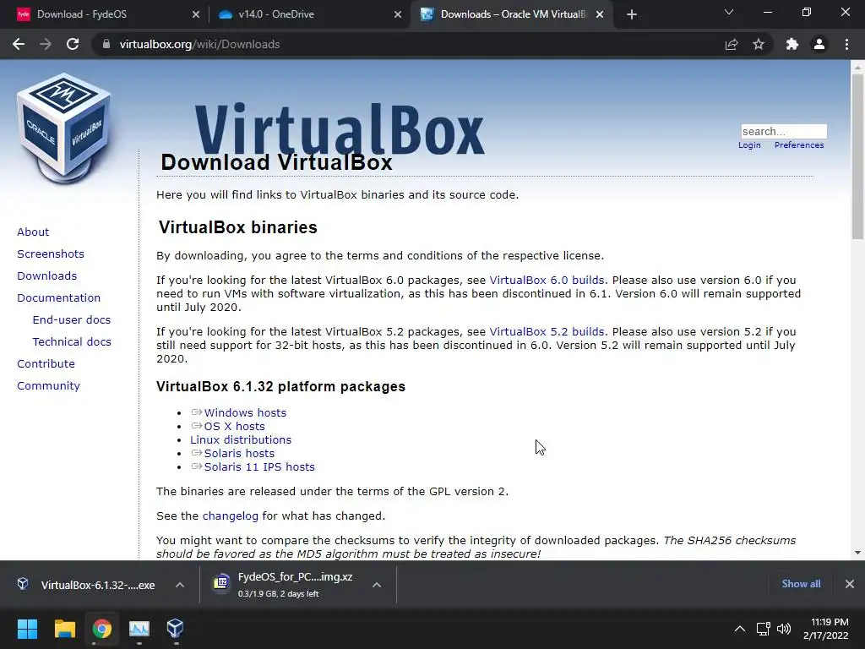Open the VirtualBox taskbar icon
Screen dimensions: 865x649
(175, 629)
